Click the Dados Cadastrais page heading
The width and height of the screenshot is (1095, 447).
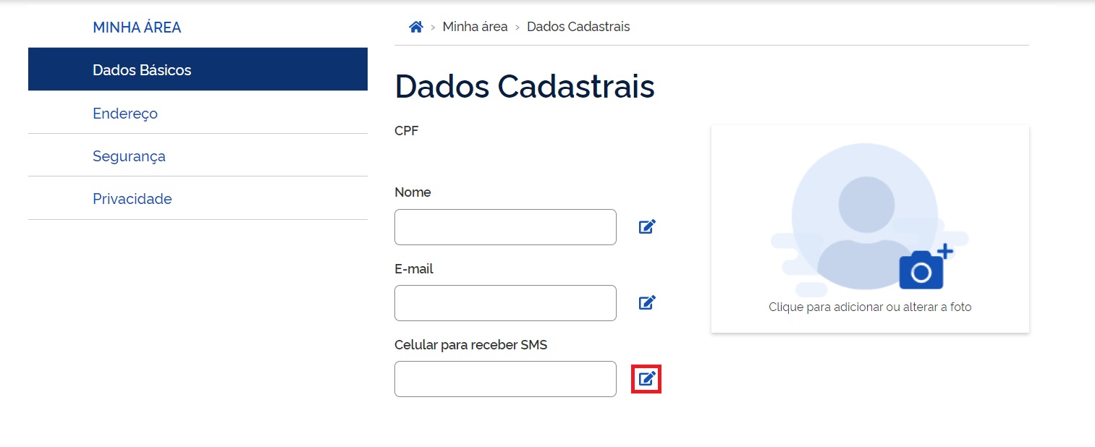click(525, 86)
